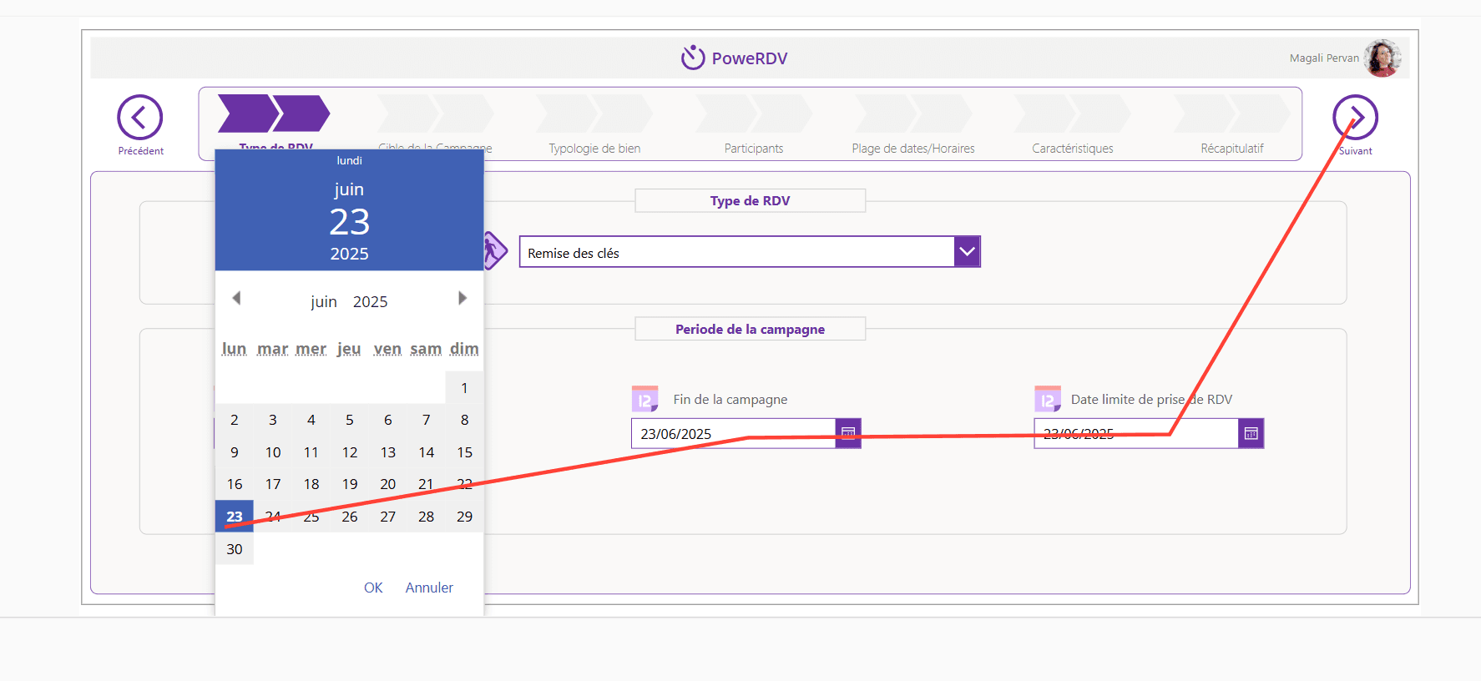This screenshot has width=1481, height=681.
Task: Click the PoweRDV timer logo
Action: point(693,57)
